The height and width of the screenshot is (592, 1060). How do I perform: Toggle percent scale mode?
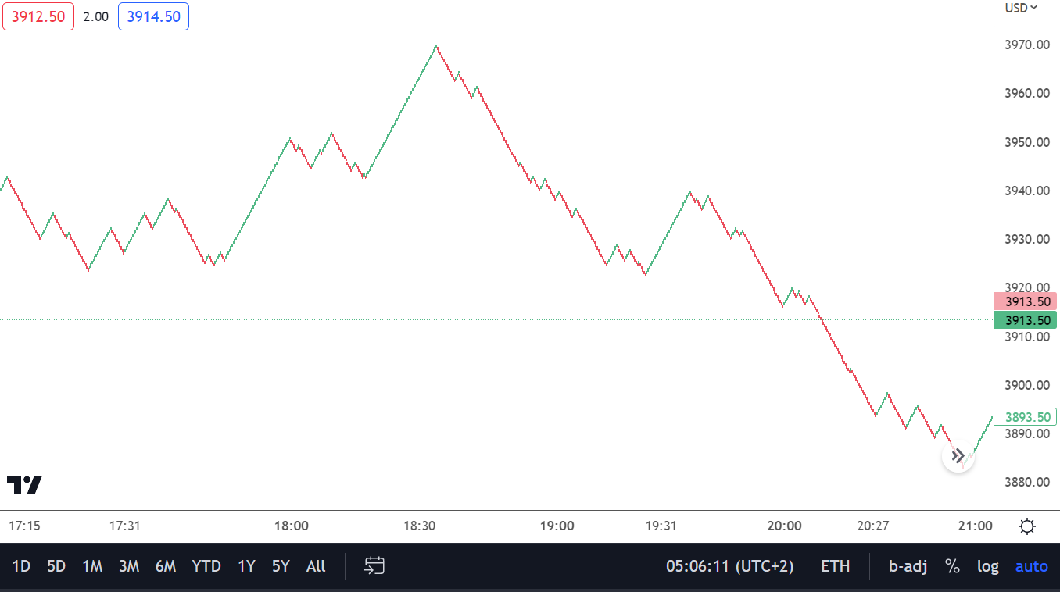coord(952,566)
